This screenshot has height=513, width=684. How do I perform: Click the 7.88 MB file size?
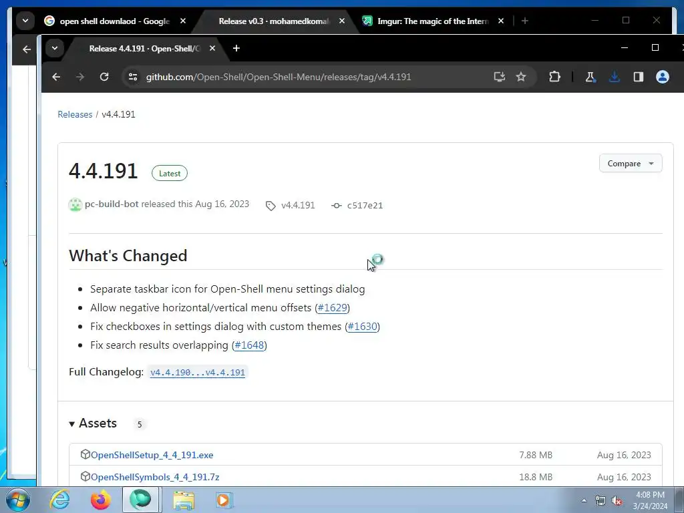[x=536, y=455]
